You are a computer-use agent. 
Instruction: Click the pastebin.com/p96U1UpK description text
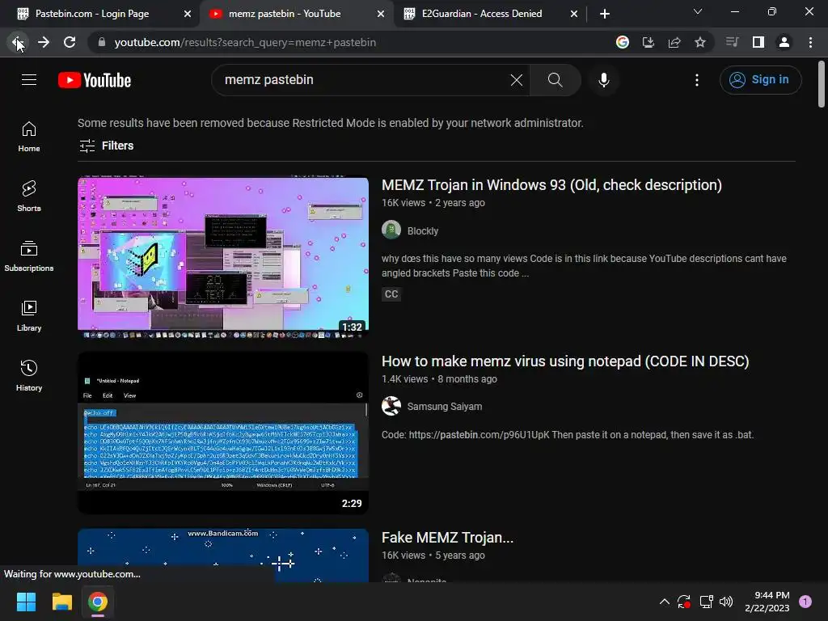pyautogui.click(x=479, y=435)
